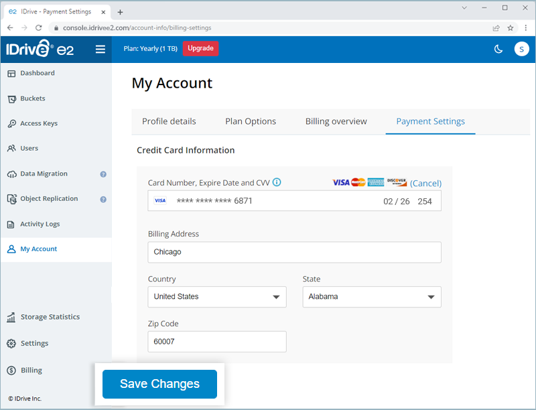Open the user profile avatar
The height and width of the screenshot is (410, 536).
[521, 49]
